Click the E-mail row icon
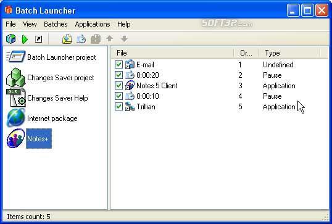The image size is (332, 224). (130, 64)
